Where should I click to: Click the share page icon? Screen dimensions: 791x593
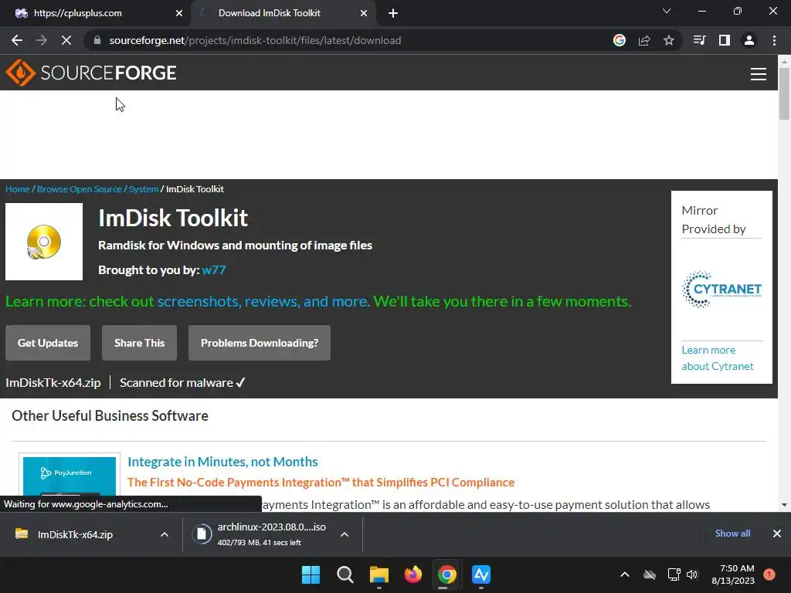(x=644, y=40)
